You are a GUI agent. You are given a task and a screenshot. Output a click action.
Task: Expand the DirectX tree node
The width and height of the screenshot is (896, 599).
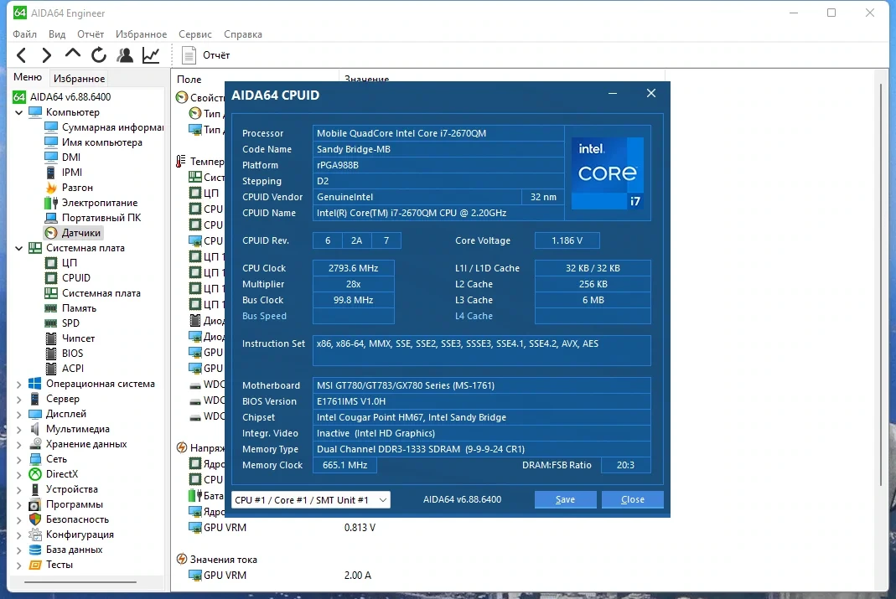(18, 474)
